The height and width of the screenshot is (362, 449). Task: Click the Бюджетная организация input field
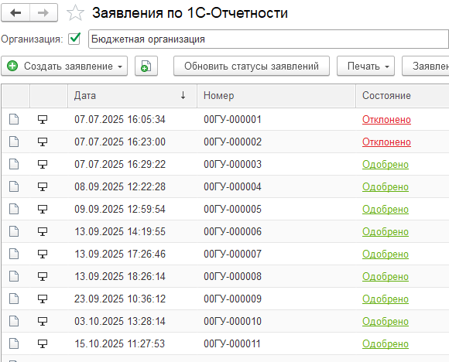[x=269, y=39]
